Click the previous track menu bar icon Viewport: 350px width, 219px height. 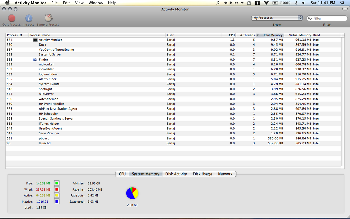click(226, 3)
